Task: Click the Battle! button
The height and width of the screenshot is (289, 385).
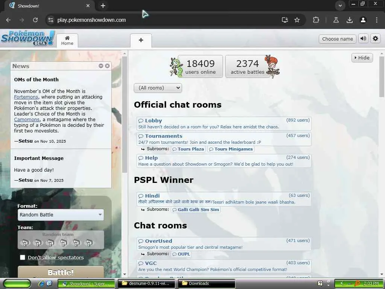Action: pos(61,272)
